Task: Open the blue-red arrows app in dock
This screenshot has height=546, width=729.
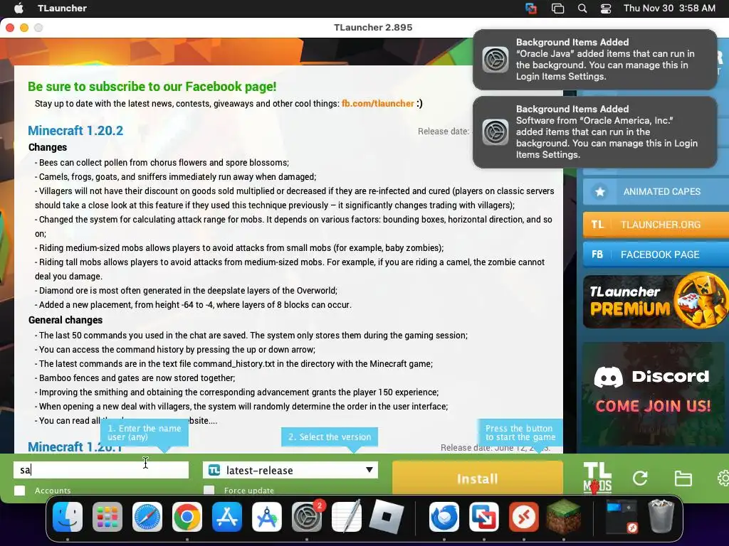Action: click(x=484, y=517)
